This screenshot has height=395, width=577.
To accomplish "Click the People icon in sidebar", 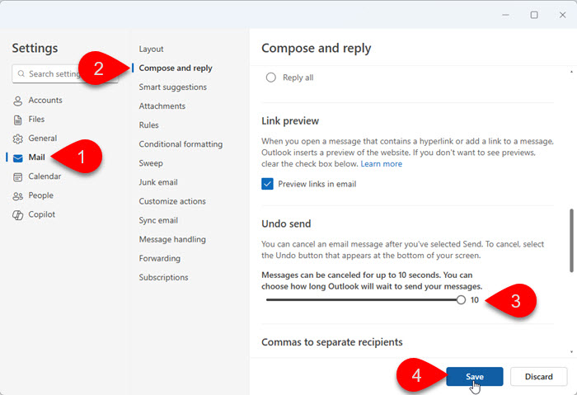I will 18,195.
